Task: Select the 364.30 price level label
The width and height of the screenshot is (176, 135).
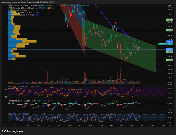Action: [x=170, y=30]
